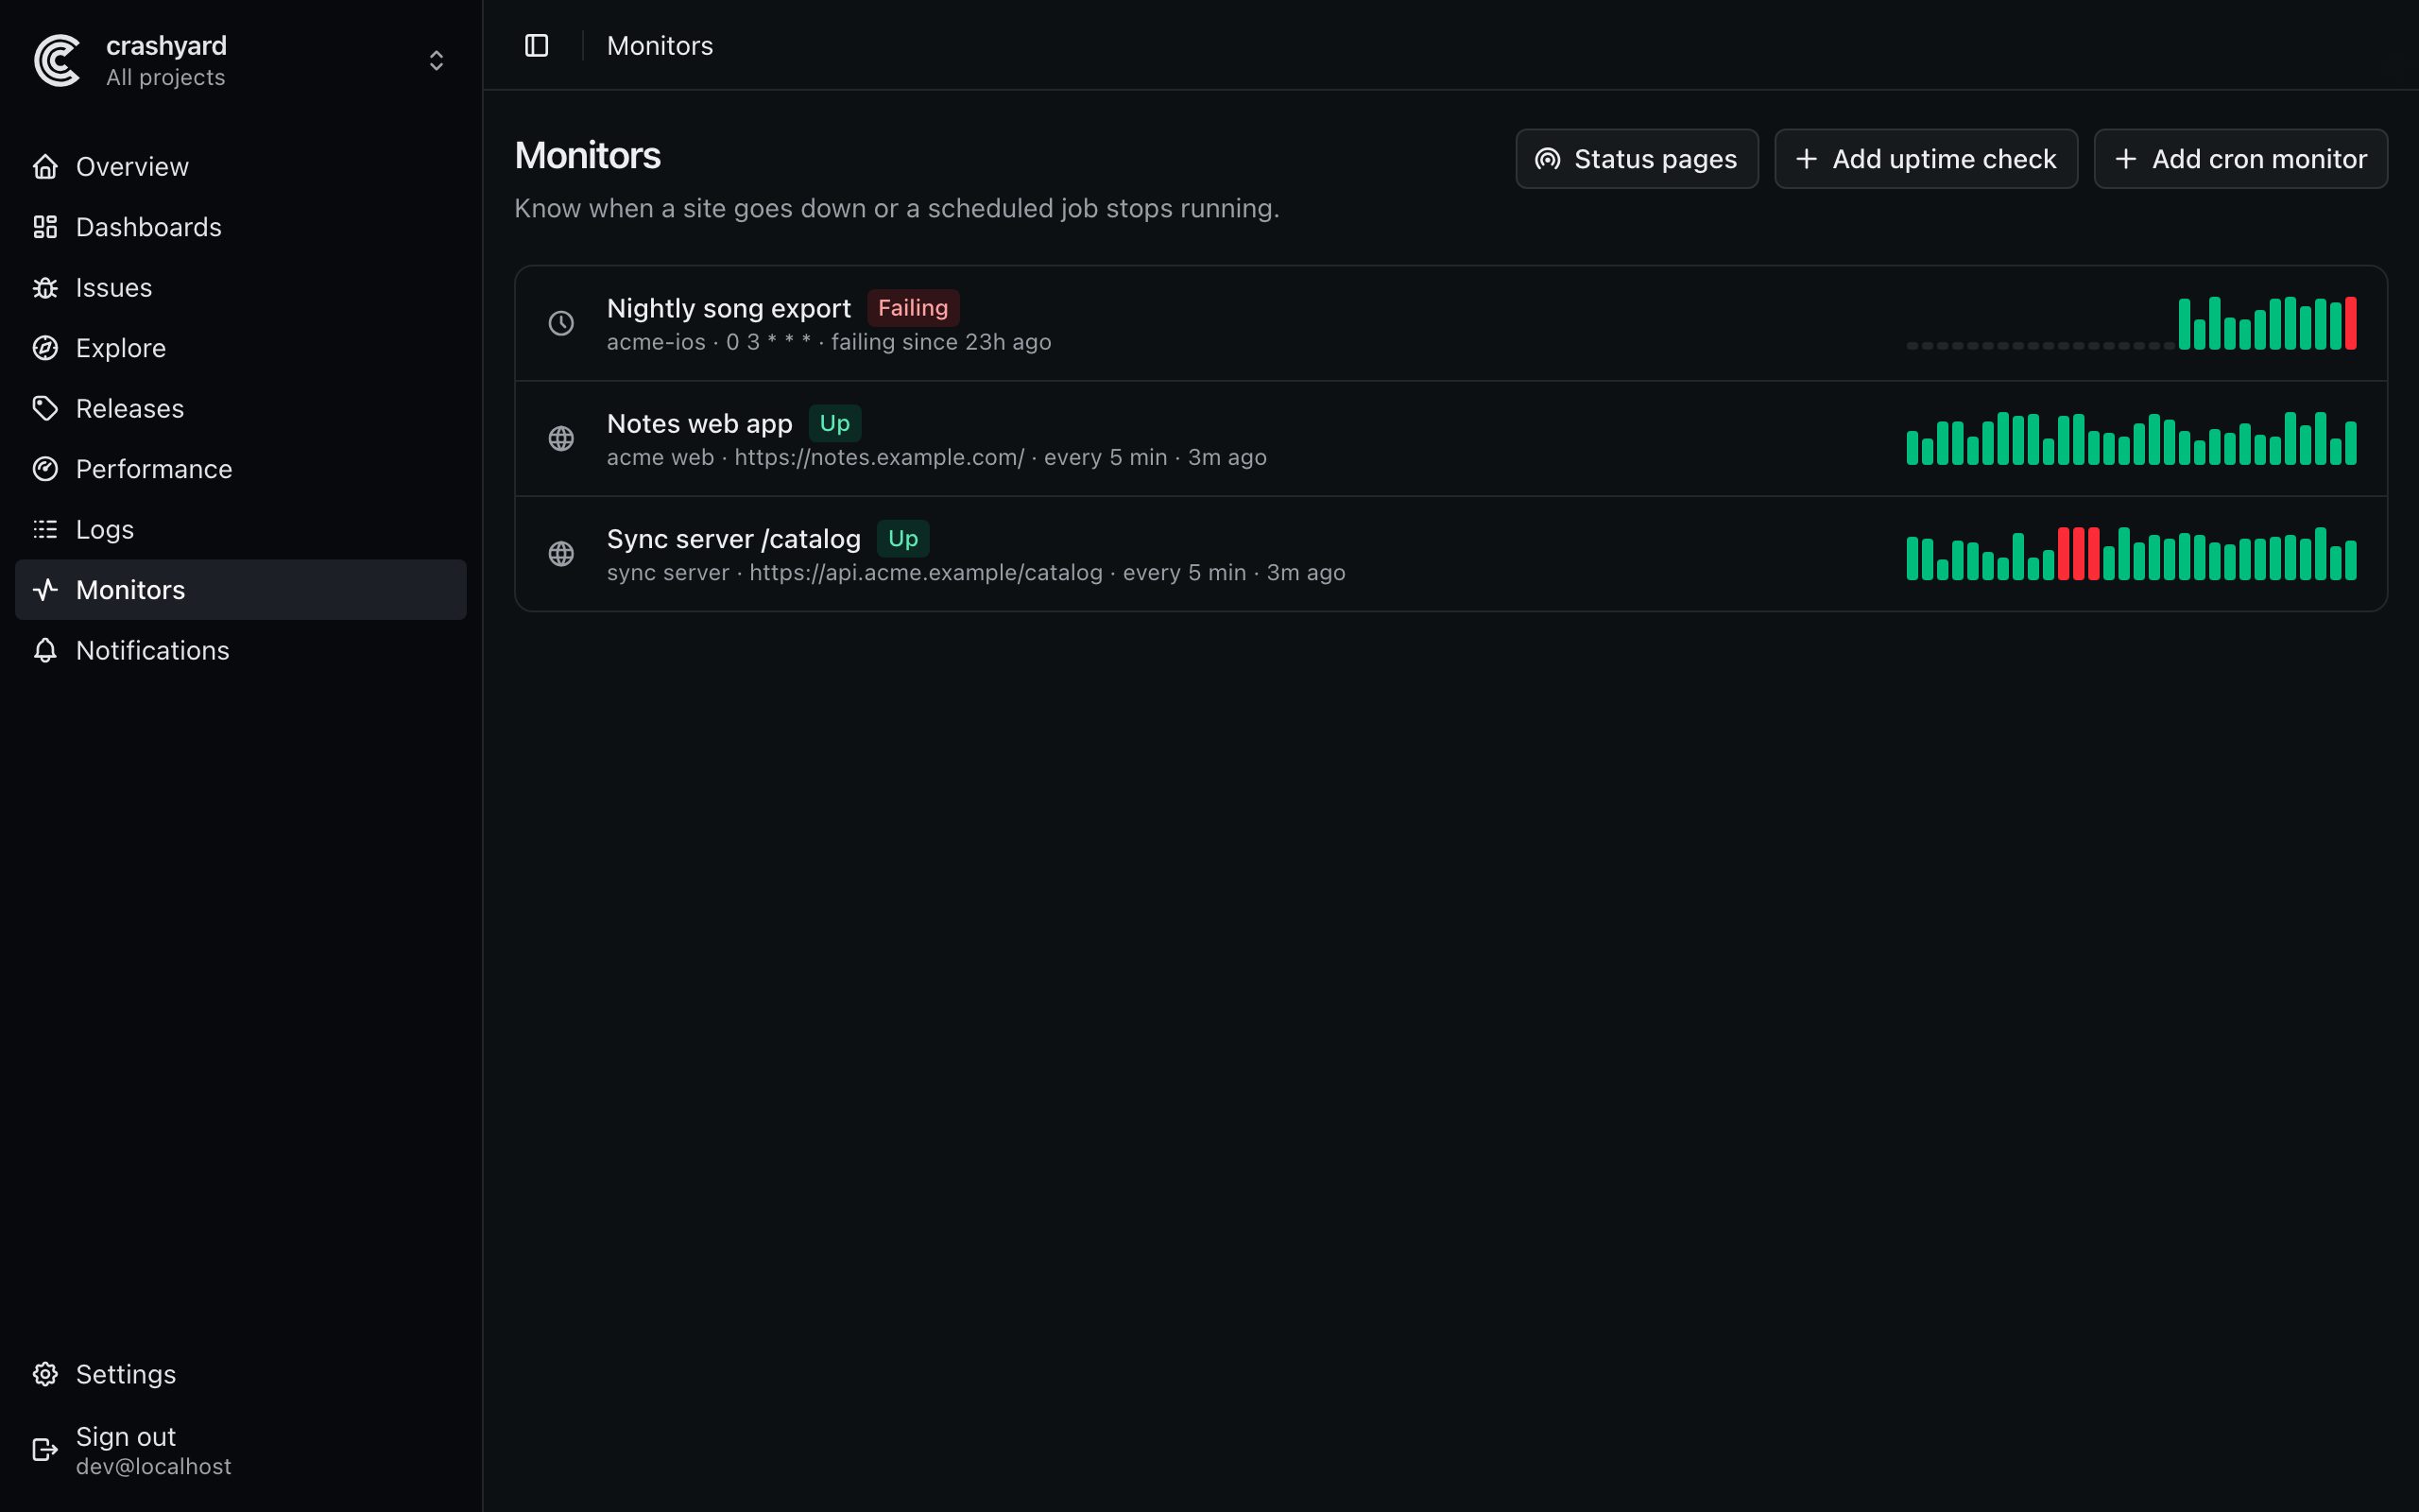The height and width of the screenshot is (1512, 2419).
Task: Click the crashyard logo icon
Action: (57, 61)
